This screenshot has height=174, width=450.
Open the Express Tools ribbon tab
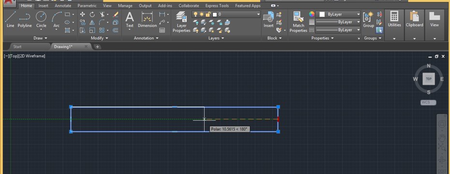(x=217, y=5)
